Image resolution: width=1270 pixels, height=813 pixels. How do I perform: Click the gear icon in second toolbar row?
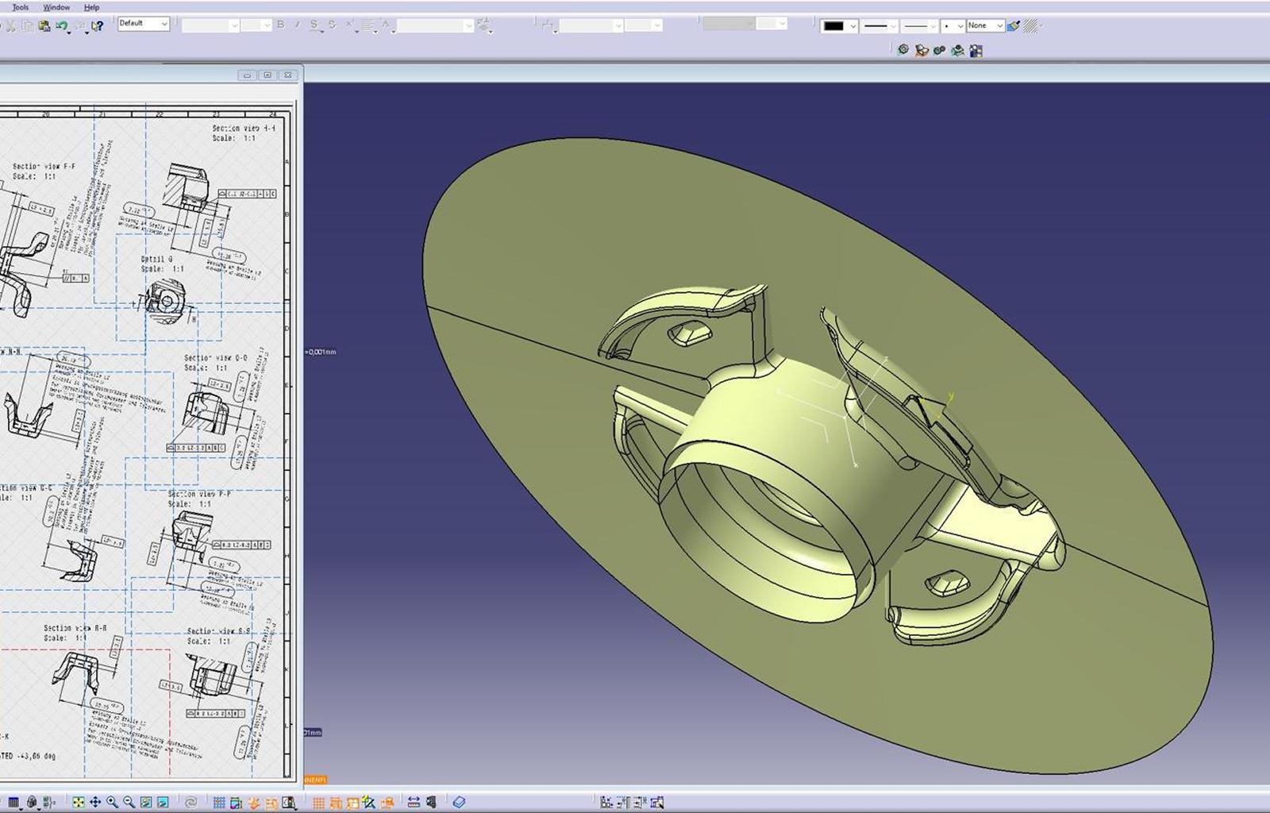pyautogui.click(x=903, y=50)
